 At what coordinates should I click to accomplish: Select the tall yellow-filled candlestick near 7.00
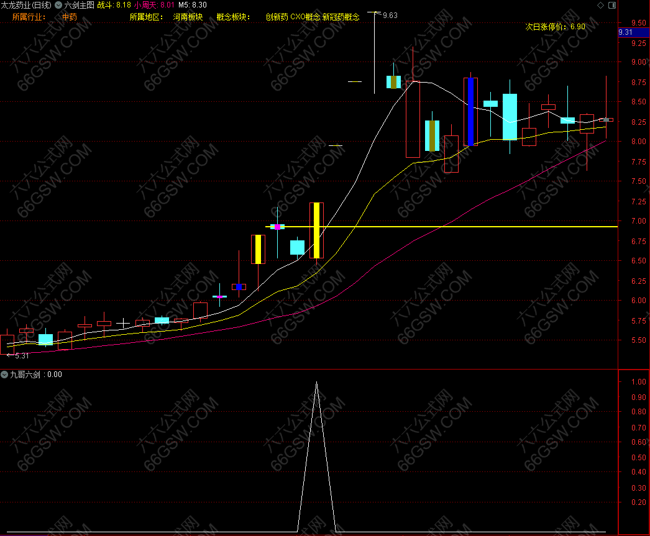click(x=317, y=230)
